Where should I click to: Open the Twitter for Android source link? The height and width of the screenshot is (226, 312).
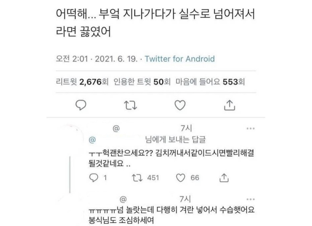[179, 59]
